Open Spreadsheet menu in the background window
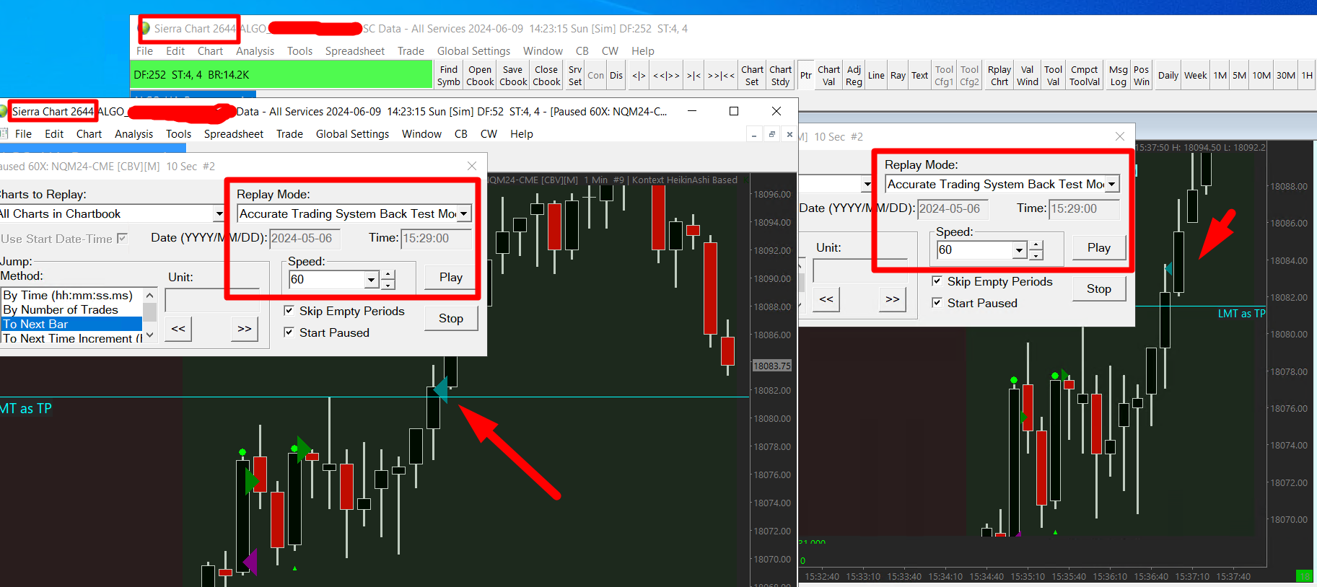The width and height of the screenshot is (1317, 587). [354, 51]
